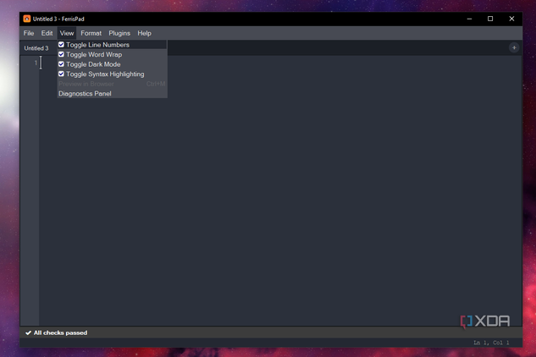Click the All checks passed status
The height and width of the screenshot is (357, 536).
coord(57,332)
